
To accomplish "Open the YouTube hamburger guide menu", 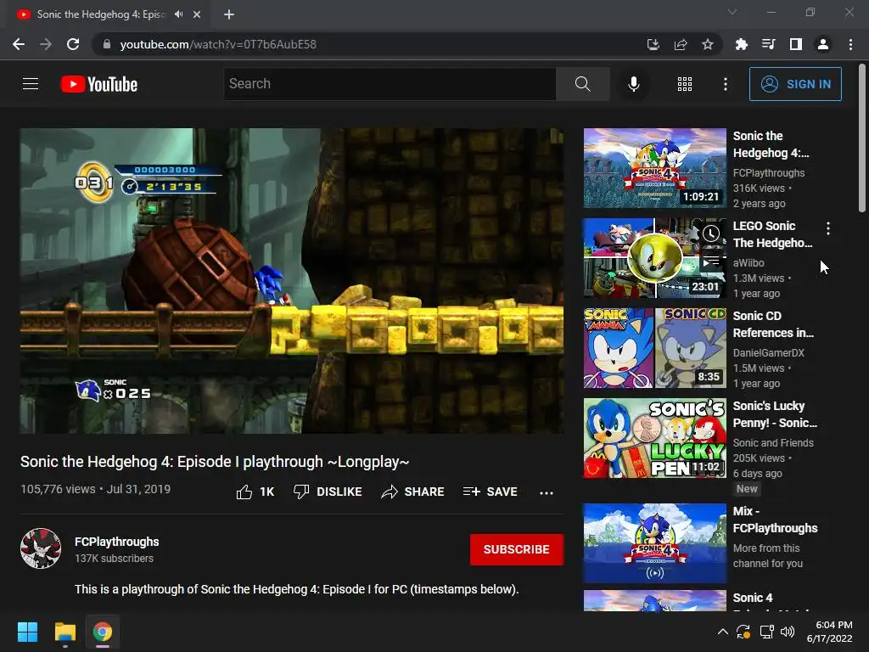I will [x=31, y=84].
